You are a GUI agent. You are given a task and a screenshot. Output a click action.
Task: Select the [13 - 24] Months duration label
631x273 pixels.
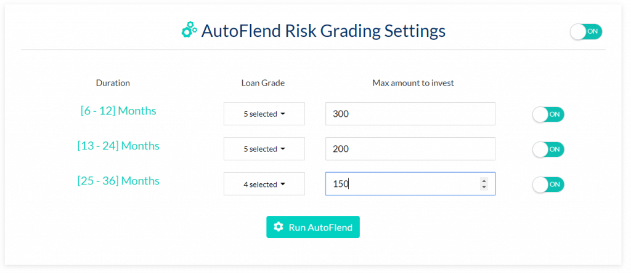pos(118,146)
